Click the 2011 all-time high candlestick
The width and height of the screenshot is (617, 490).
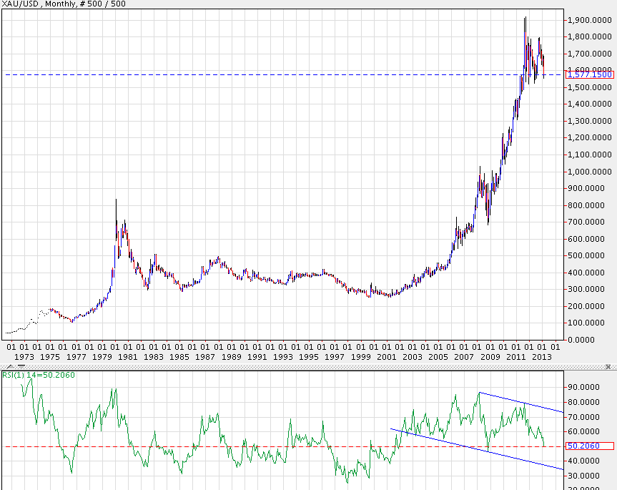pyautogui.click(x=525, y=19)
